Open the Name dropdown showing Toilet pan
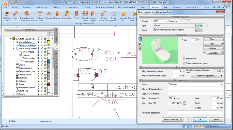The image size is (233, 130). (221, 84)
